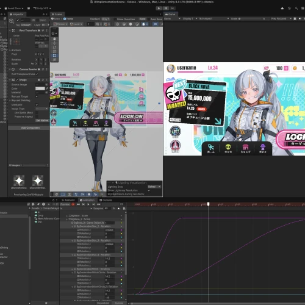Collapse the BgDecorationStar_4 Rotation property group
Viewport: 305px width, 305px height.
(x=73, y=255)
